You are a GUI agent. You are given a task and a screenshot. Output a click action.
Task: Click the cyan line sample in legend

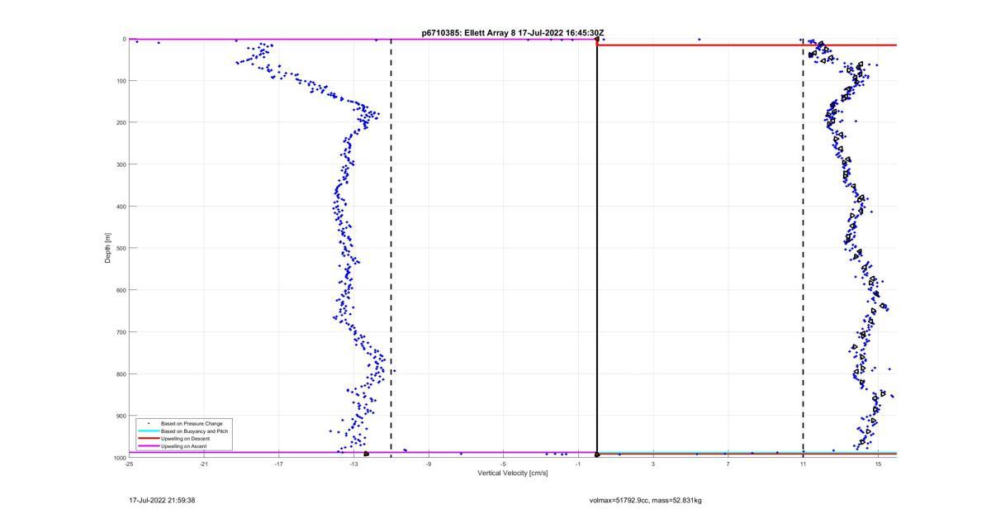tap(149, 431)
